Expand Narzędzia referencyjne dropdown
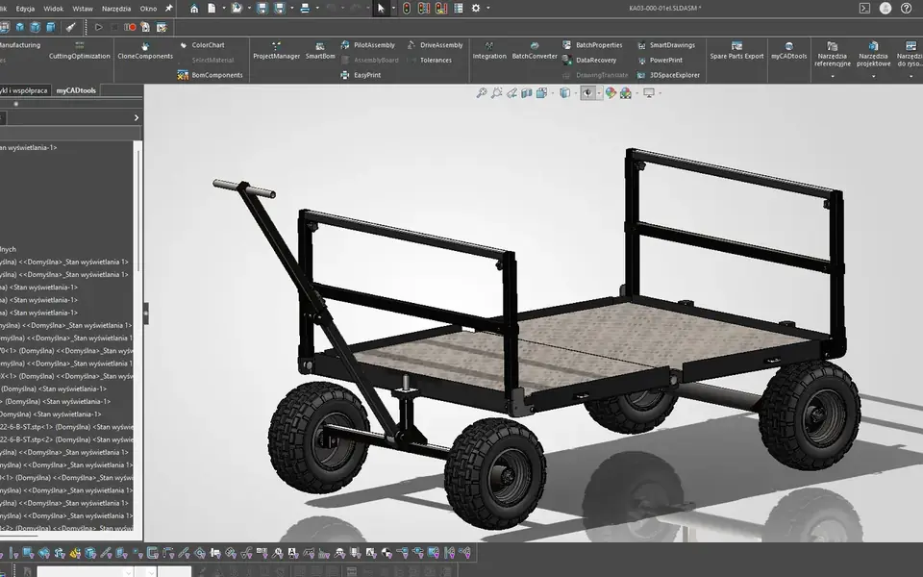923x577 pixels. coord(833,76)
